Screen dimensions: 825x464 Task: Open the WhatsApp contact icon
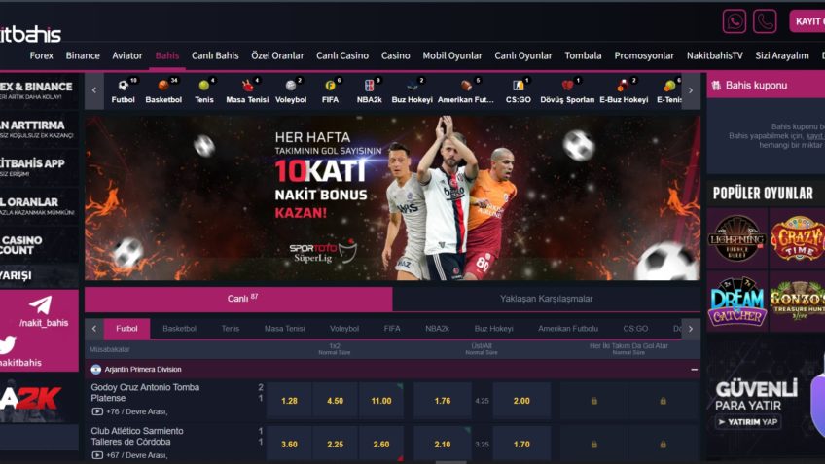click(x=735, y=21)
